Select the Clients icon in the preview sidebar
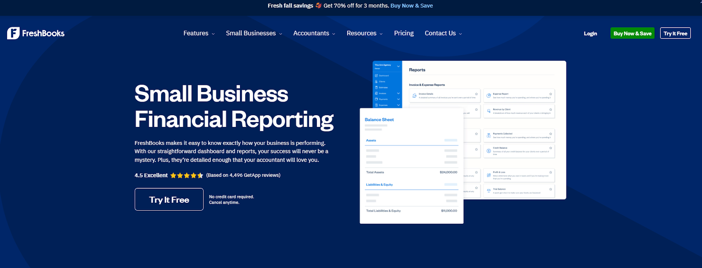The height and width of the screenshot is (268, 702). coord(376,81)
